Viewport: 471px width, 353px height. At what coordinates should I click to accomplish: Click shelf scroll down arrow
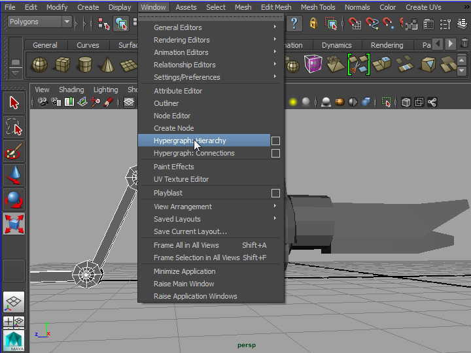click(x=462, y=71)
